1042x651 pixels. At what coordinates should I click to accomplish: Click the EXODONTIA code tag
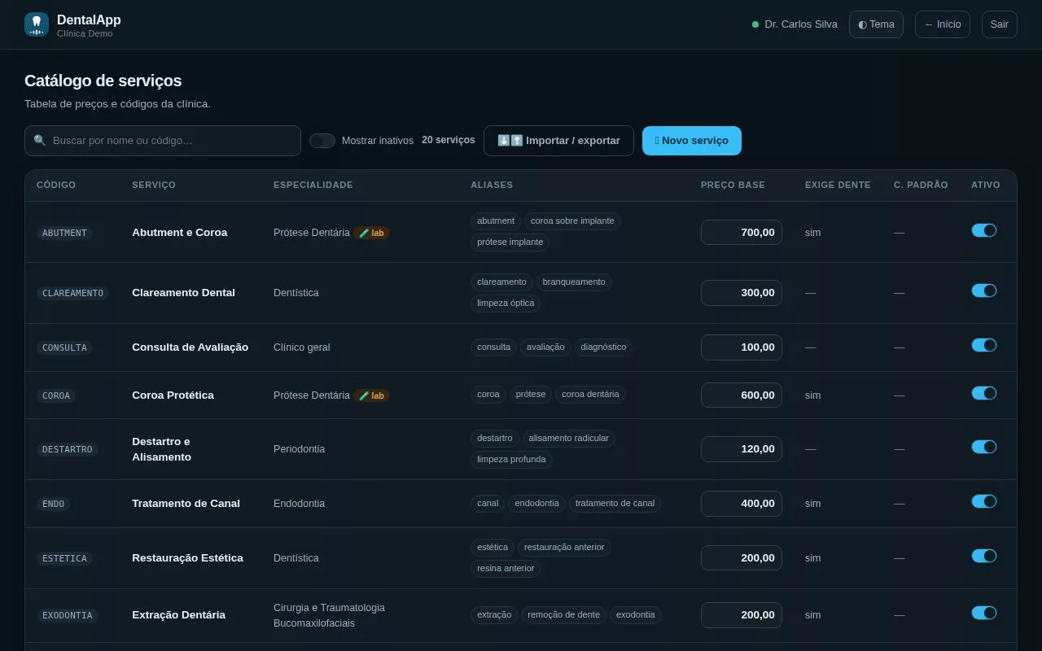(x=68, y=615)
